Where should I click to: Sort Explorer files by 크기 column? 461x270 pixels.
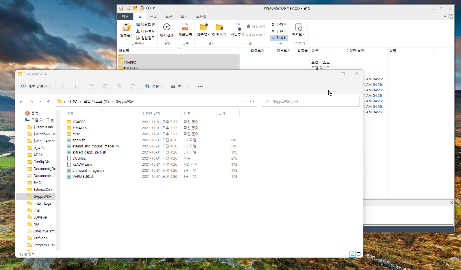click(x=227, y=113)
